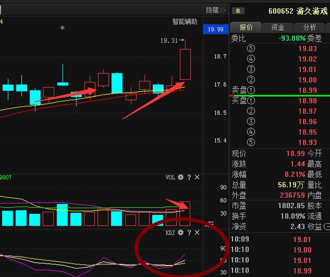
Task: Click the R badge beside stock code
Action: [238, 11]
